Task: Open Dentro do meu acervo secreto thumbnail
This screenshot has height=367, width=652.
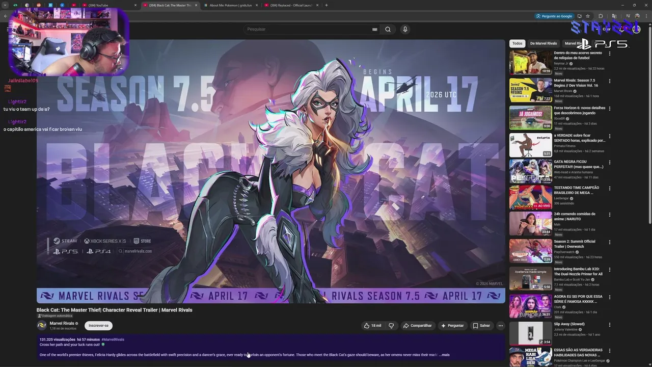Action: (531, 62)
